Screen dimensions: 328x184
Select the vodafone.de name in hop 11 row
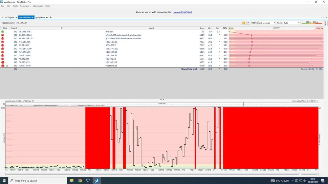[111, 66]
